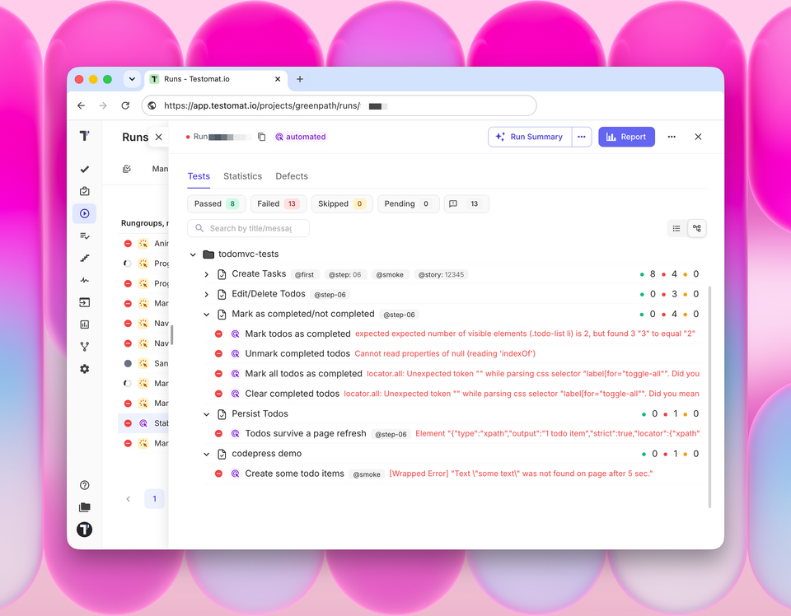Close the run details panel

point(698,137)
